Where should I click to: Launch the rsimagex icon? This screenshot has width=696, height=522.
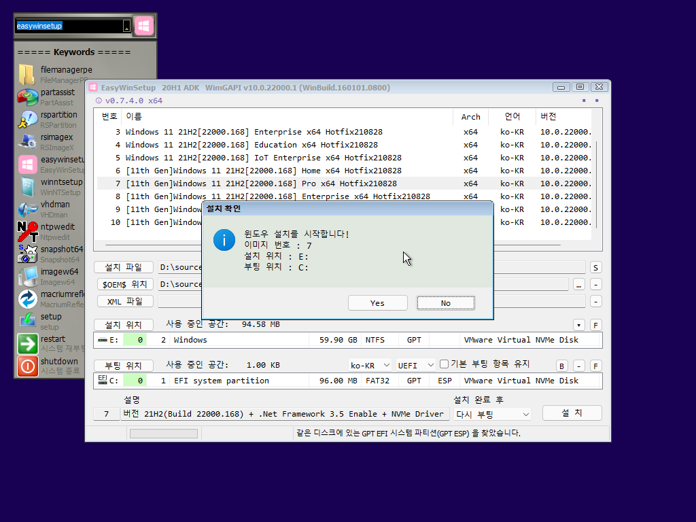coord(27,141)
